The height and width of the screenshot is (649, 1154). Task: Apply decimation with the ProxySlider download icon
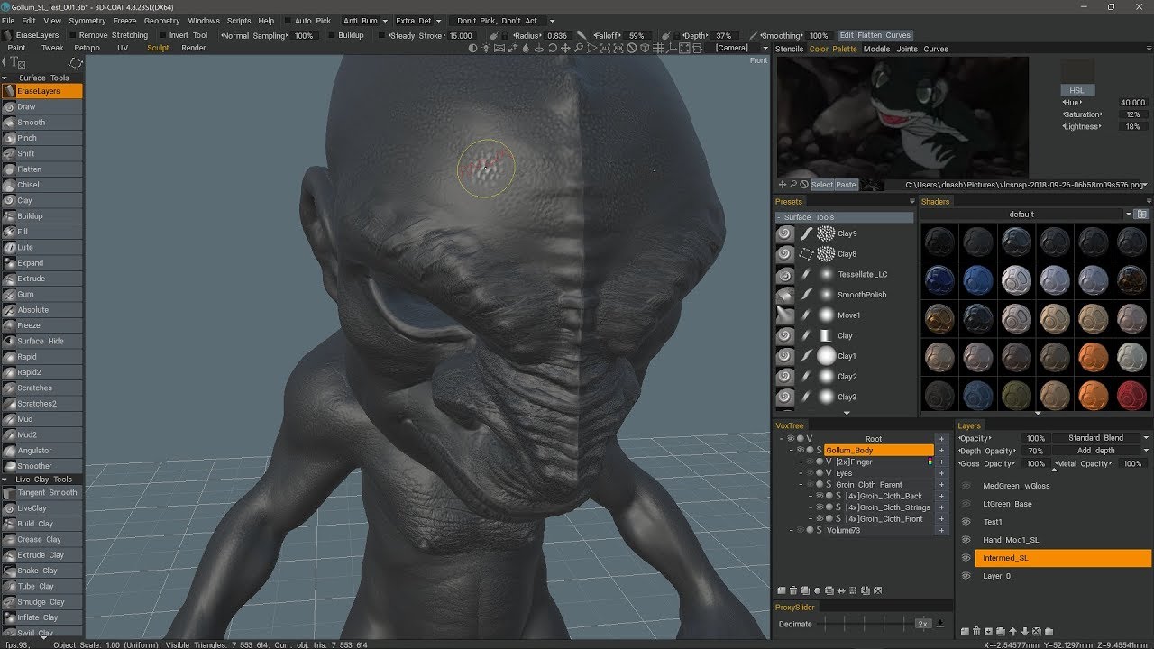(940, 624)
